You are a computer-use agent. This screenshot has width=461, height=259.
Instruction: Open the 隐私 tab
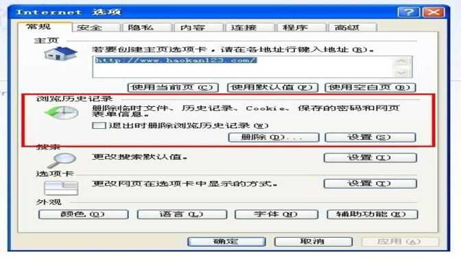(x=146, y=27)
